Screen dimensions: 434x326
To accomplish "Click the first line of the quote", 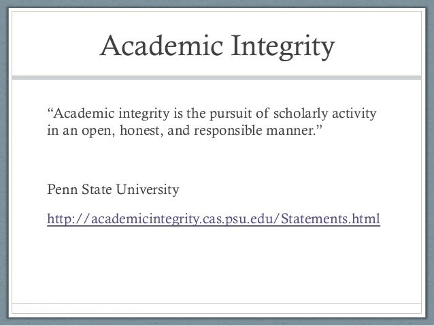I will click(212, 112).
